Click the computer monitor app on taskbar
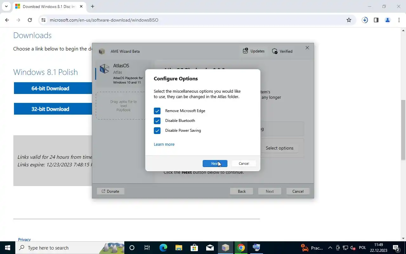406x254 pixels. 256,248
